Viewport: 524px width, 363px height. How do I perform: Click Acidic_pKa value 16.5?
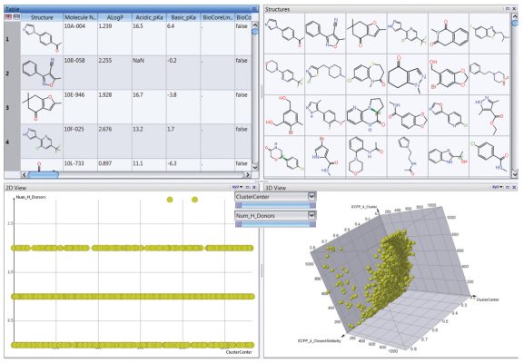pyautogui.click(x=138, y=26)
